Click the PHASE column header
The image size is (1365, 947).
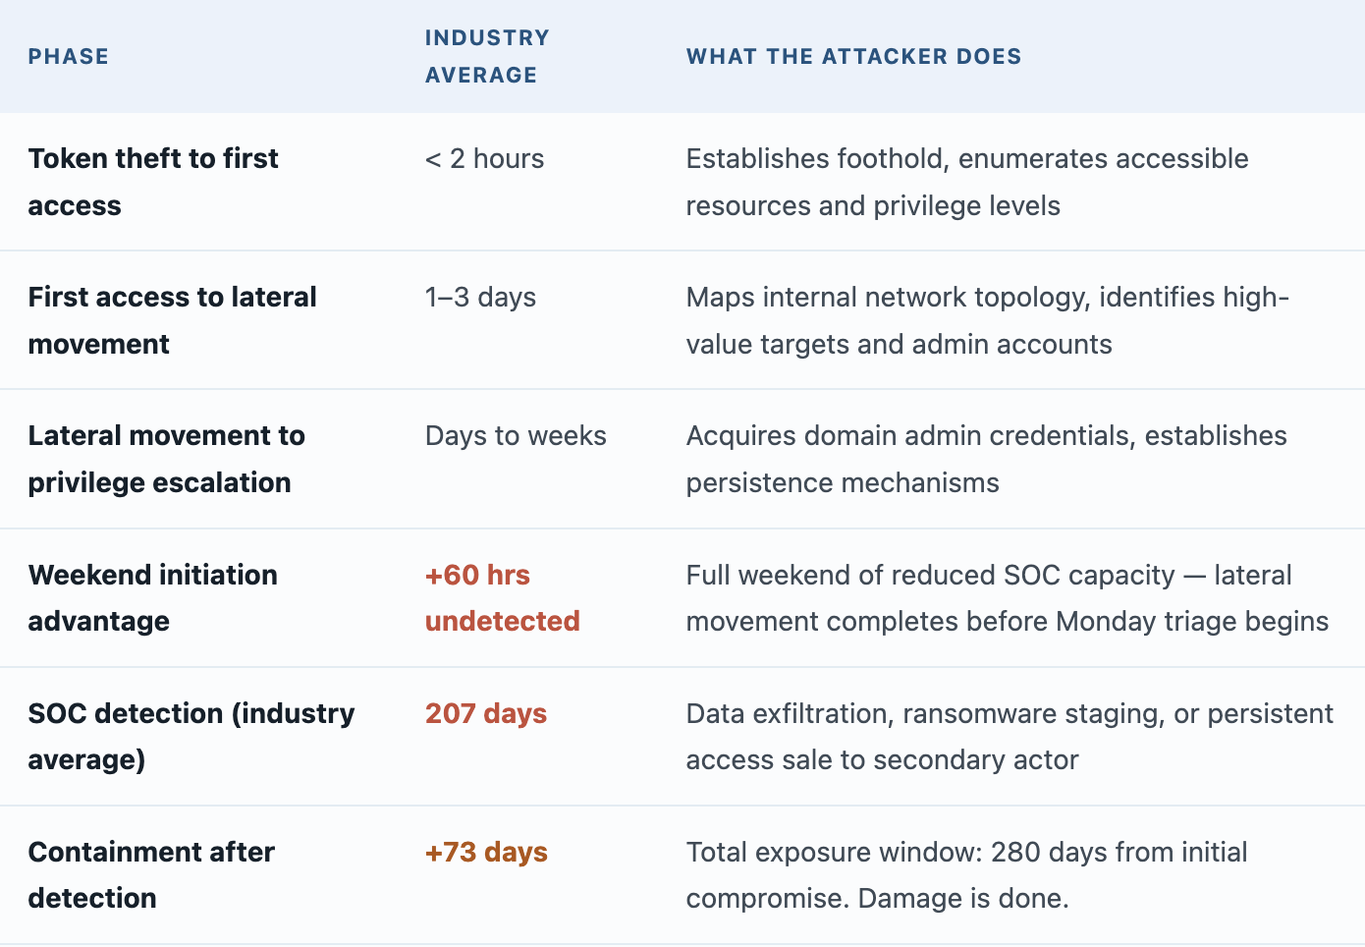[69, 57]
